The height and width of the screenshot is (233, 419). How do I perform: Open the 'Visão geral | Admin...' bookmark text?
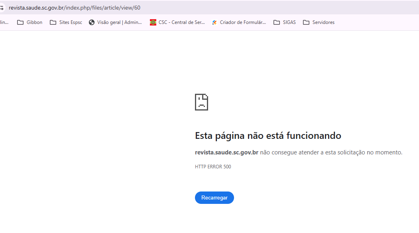(x=119, y=22)
